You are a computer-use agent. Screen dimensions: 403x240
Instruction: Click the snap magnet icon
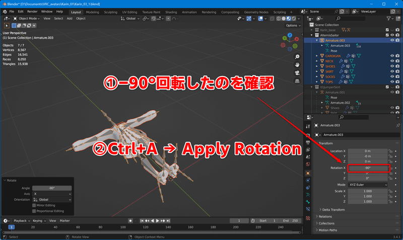click(x=154, y=19)
